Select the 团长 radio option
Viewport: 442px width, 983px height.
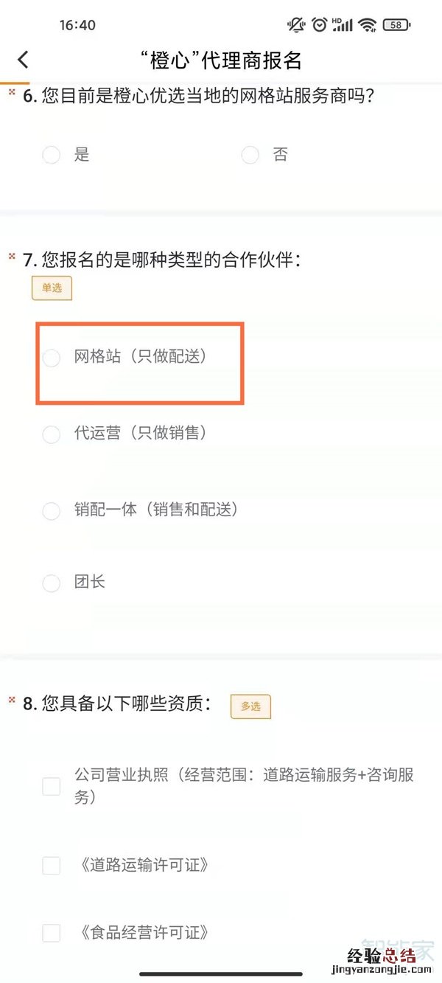coord(51,583)
